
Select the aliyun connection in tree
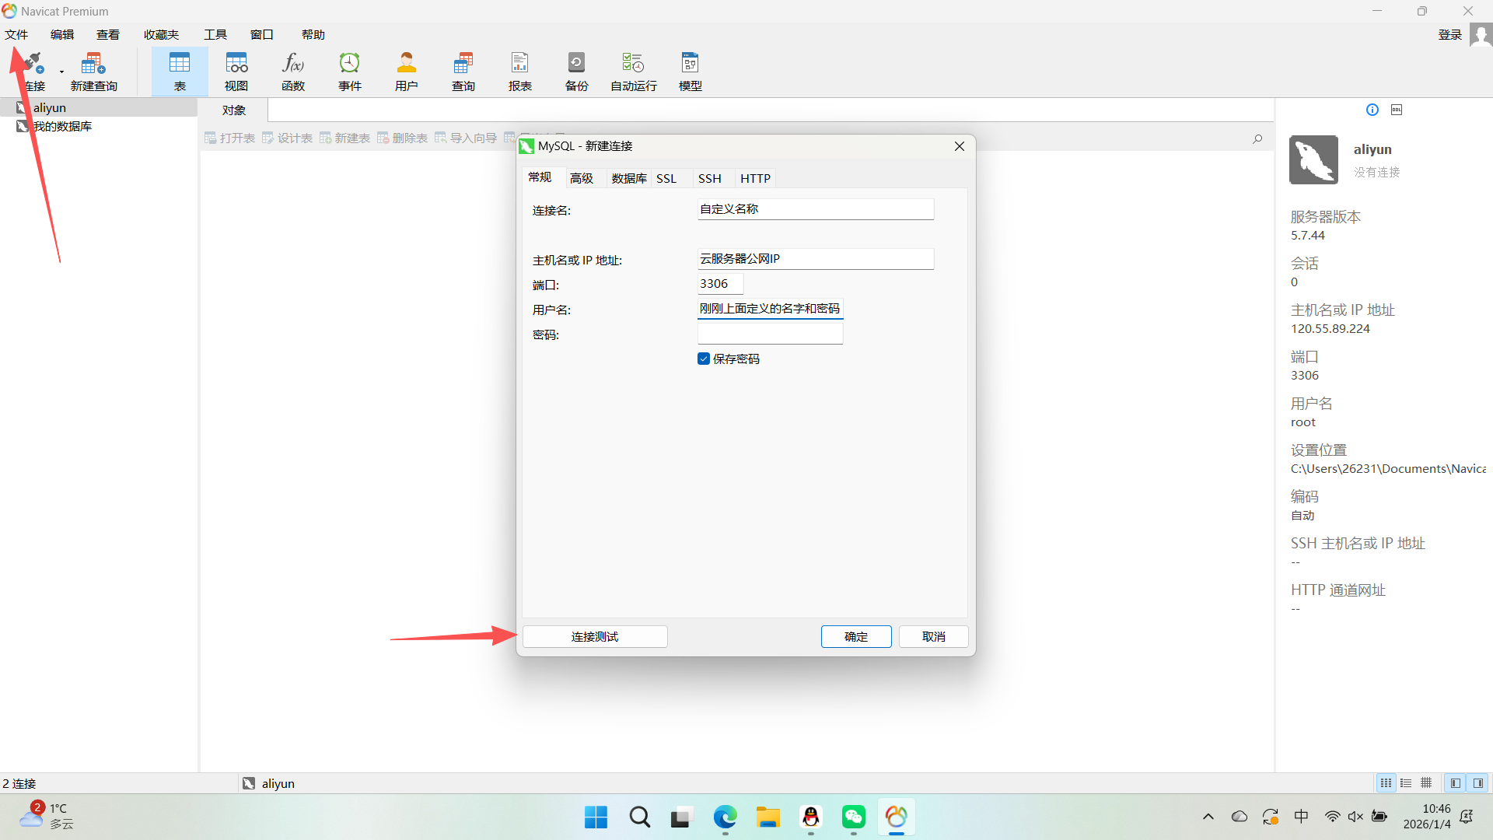[50, 107]
